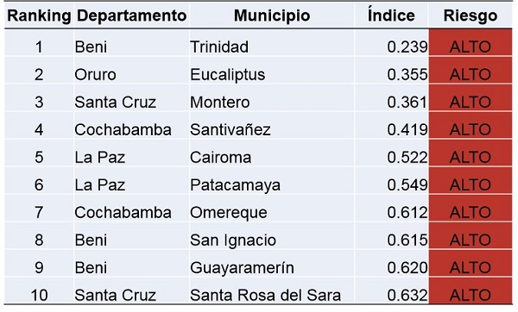Select the Oruro department cell
This screenshot has height=312, width=518.
point(95,74)
